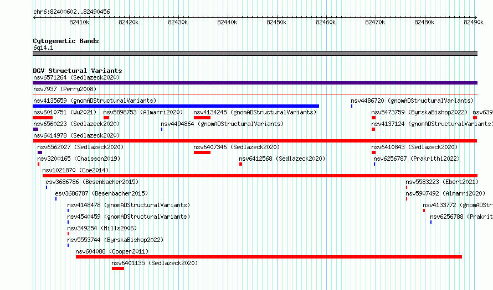The image size is (493, 290).
Task: Open nsv6412568 (Sedlazeck2020) label
Action: click(282, 159)
